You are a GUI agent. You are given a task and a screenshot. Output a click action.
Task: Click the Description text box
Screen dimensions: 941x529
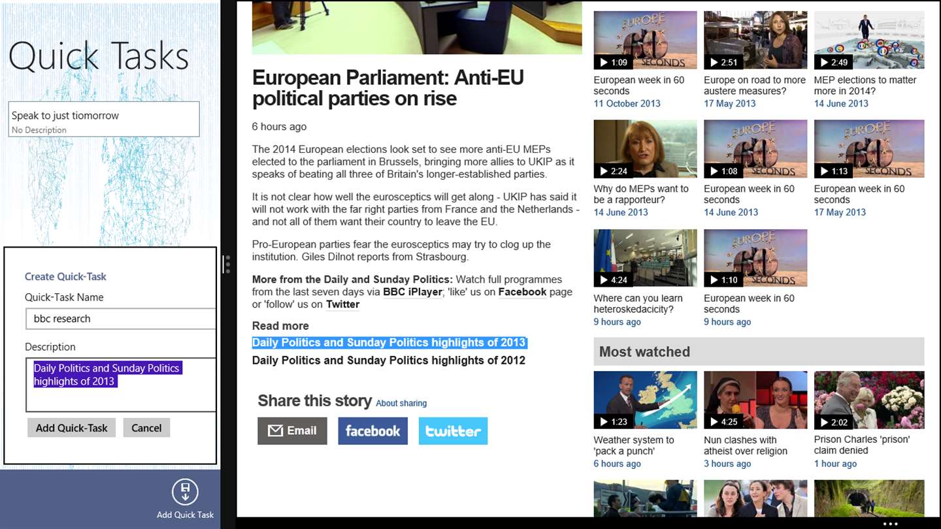tap(121, 385)
